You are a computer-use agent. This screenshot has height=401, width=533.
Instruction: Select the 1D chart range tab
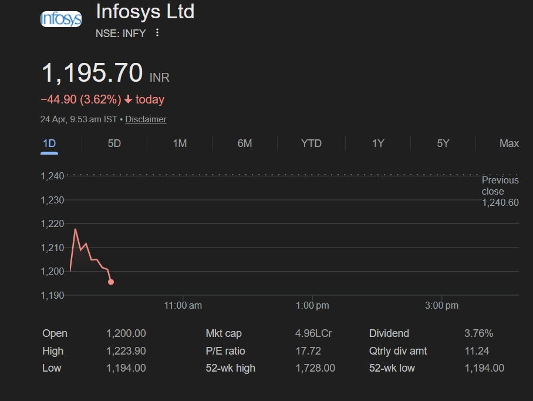pos(49,143)
